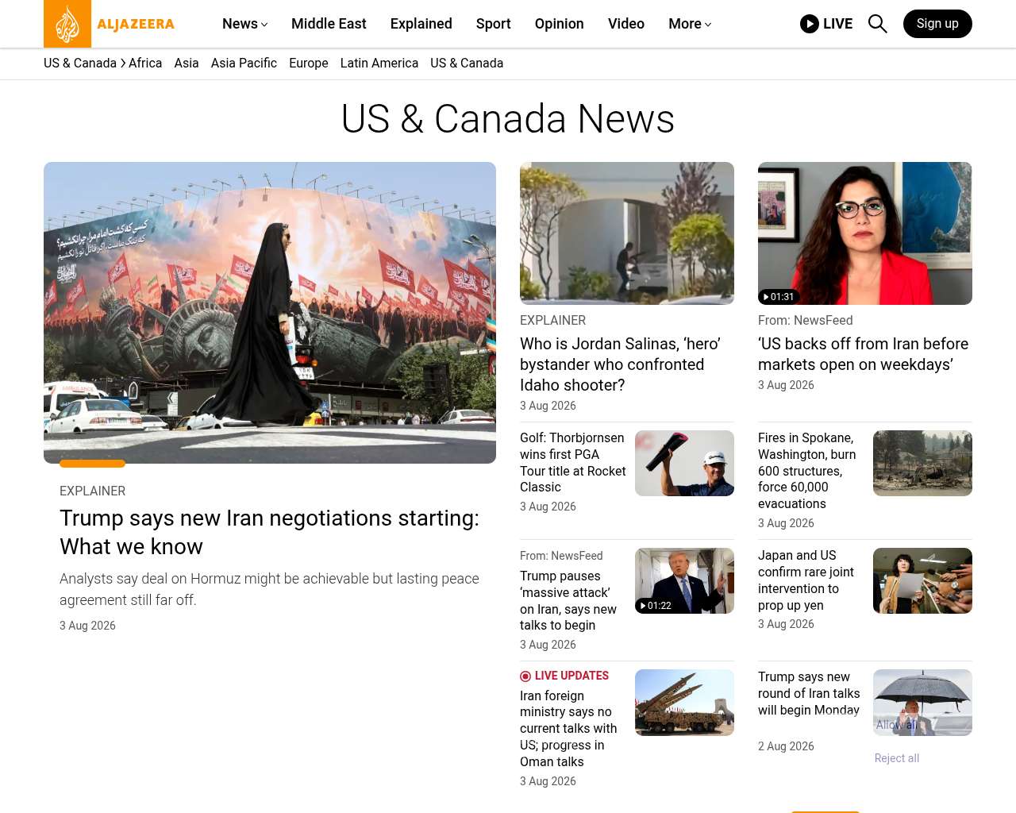Image resolution: width=1016 pixels, height=813 pixels.
Task: Select the Asia Pacific region tab
Action: point(244,63)
